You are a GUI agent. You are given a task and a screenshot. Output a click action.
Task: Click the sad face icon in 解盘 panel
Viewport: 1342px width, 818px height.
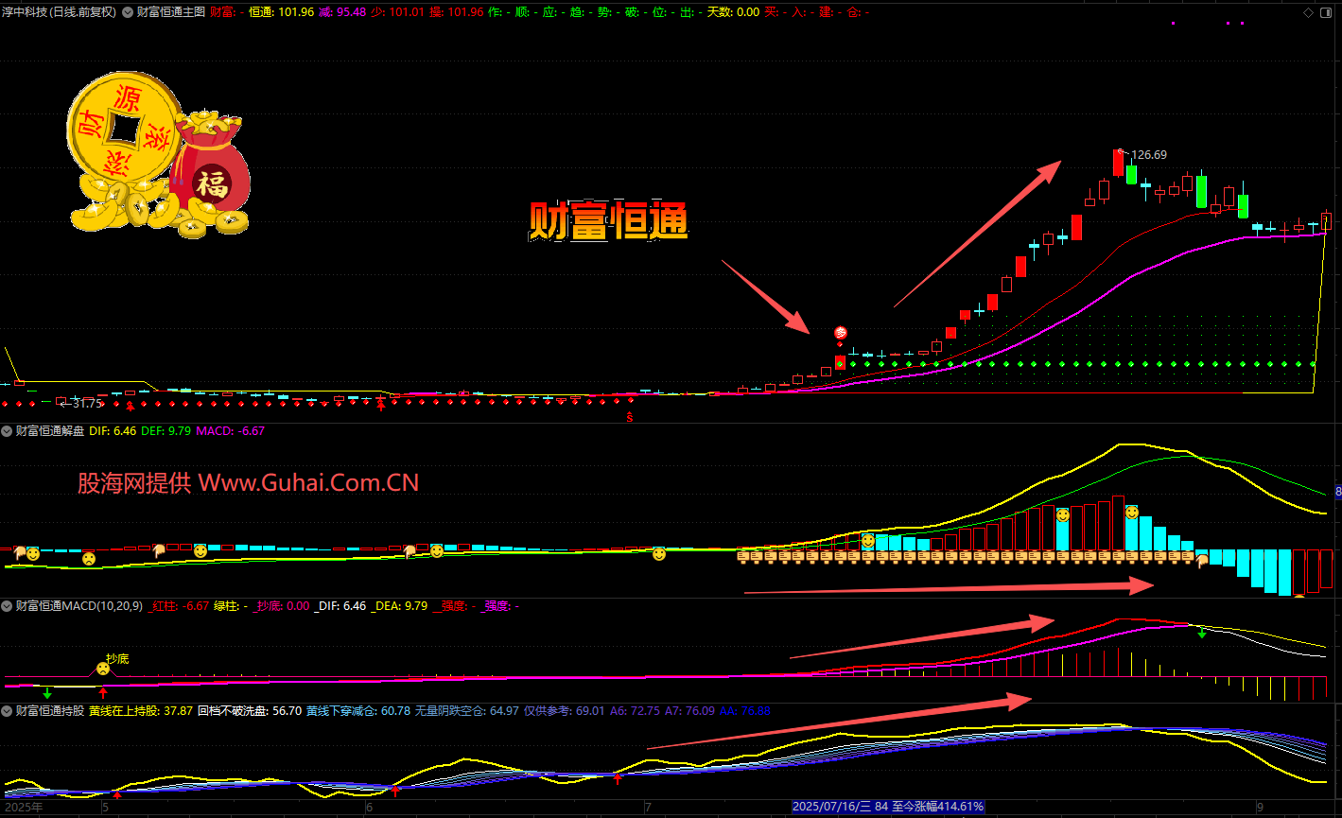88,559
